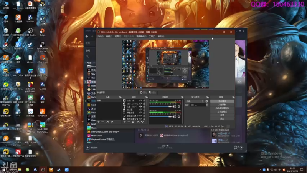Add a new scene with the plus icon
This screenshot has width=307, height=173.
tap(99, 122)
